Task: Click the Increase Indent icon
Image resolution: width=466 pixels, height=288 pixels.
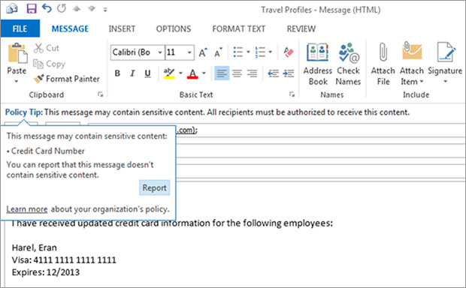Action: [x=289, y=73]
